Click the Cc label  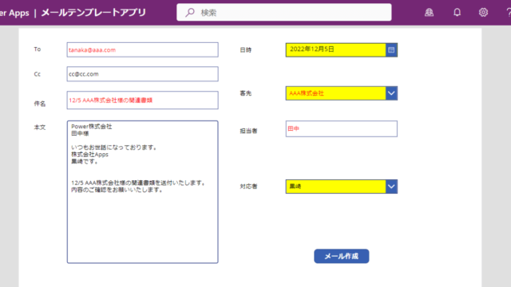click(38, 74)
